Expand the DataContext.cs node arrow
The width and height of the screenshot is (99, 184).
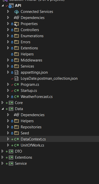click(8, 139)
